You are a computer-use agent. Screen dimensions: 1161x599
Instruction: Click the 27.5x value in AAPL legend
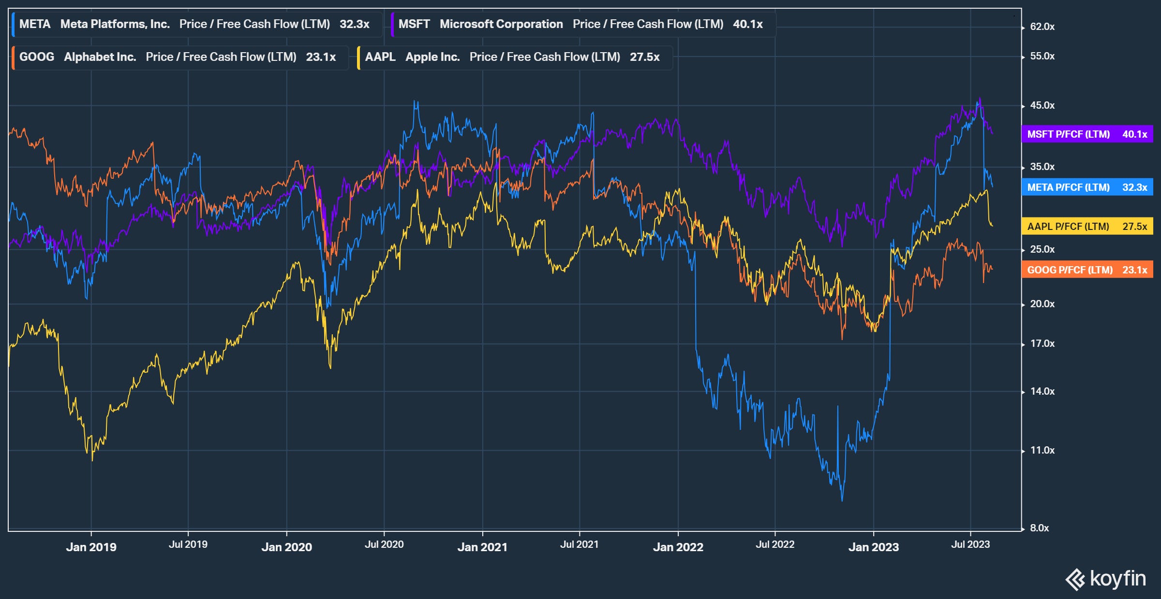(x=645, y=57)
